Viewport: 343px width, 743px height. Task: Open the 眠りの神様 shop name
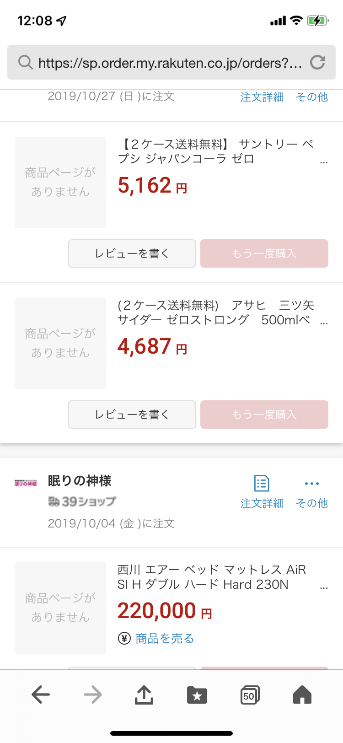pos(80,481)
